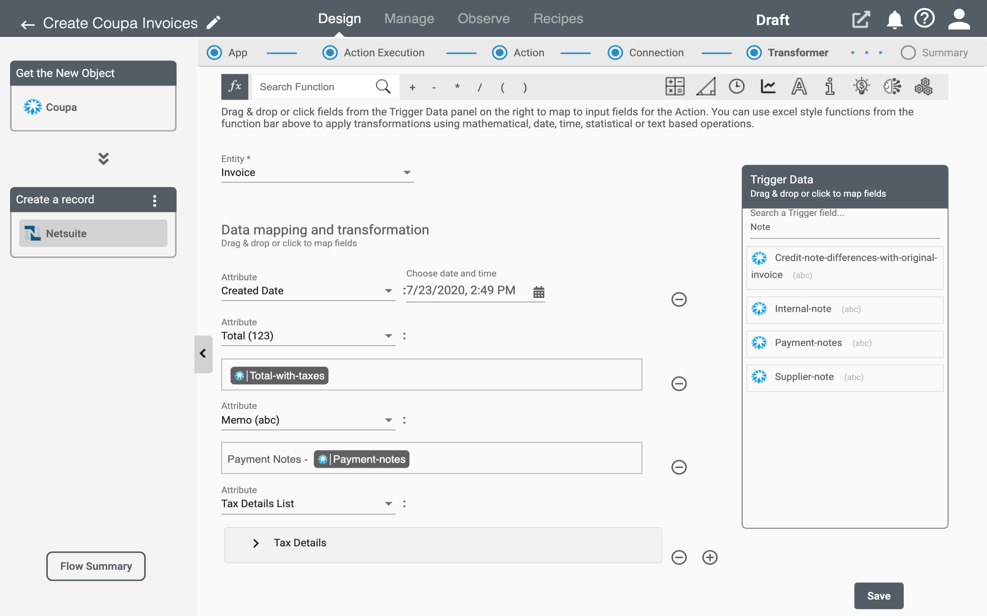Open trigonometry triangle functions icon

tap(706, 86)
